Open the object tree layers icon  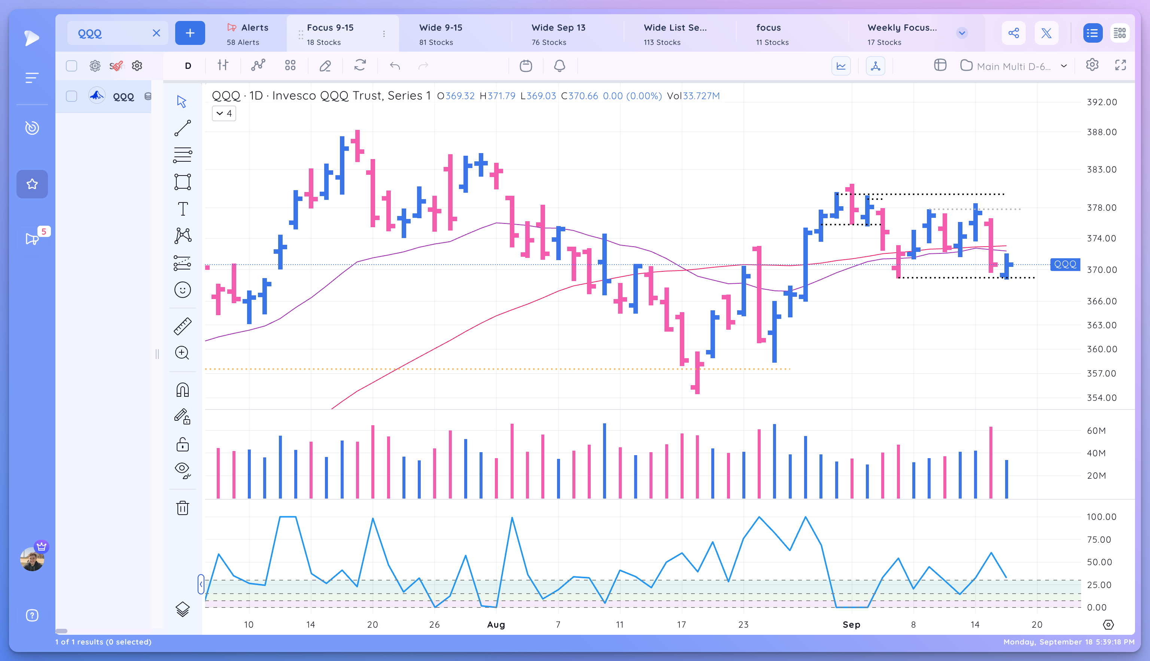click(x=182, y=609)
